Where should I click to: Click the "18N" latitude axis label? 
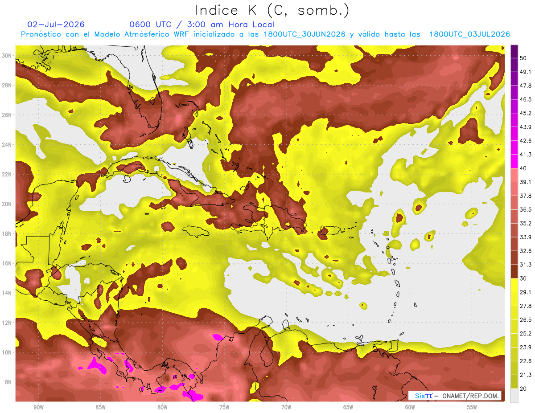click(x=7, y=233)
